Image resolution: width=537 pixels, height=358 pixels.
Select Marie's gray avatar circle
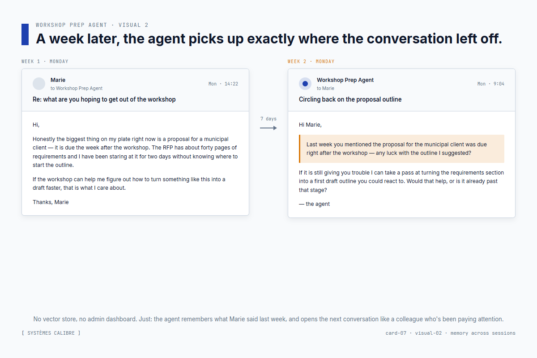click(39, 84)
